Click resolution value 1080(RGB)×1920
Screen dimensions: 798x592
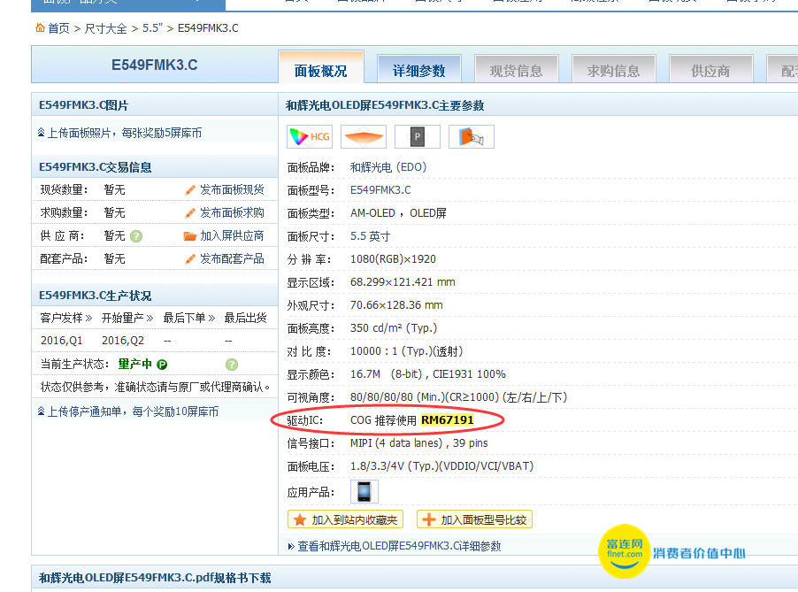[x=393, y=259]
